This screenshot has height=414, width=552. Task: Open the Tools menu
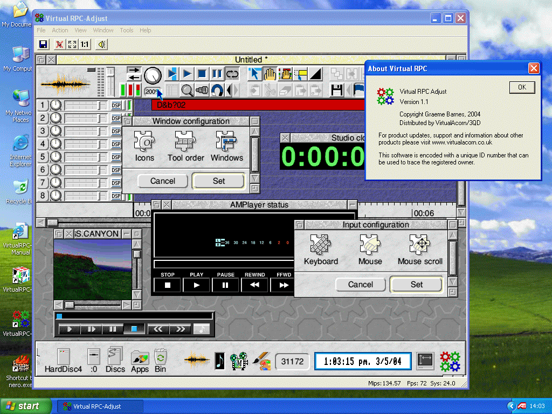[x=127, y=30]
